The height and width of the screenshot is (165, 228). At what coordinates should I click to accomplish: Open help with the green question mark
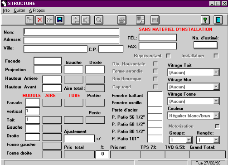click(x=205, y=20)
